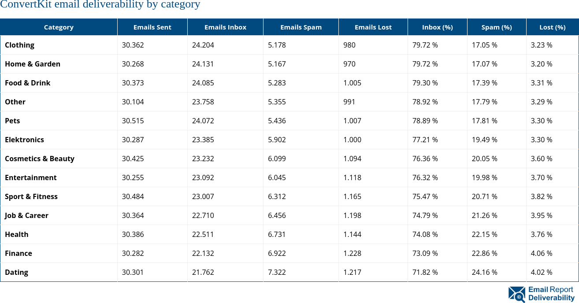Click the 30.484 Emails Sent value for Sport & Fitness
579x303 pixels.
click(133, 196)
